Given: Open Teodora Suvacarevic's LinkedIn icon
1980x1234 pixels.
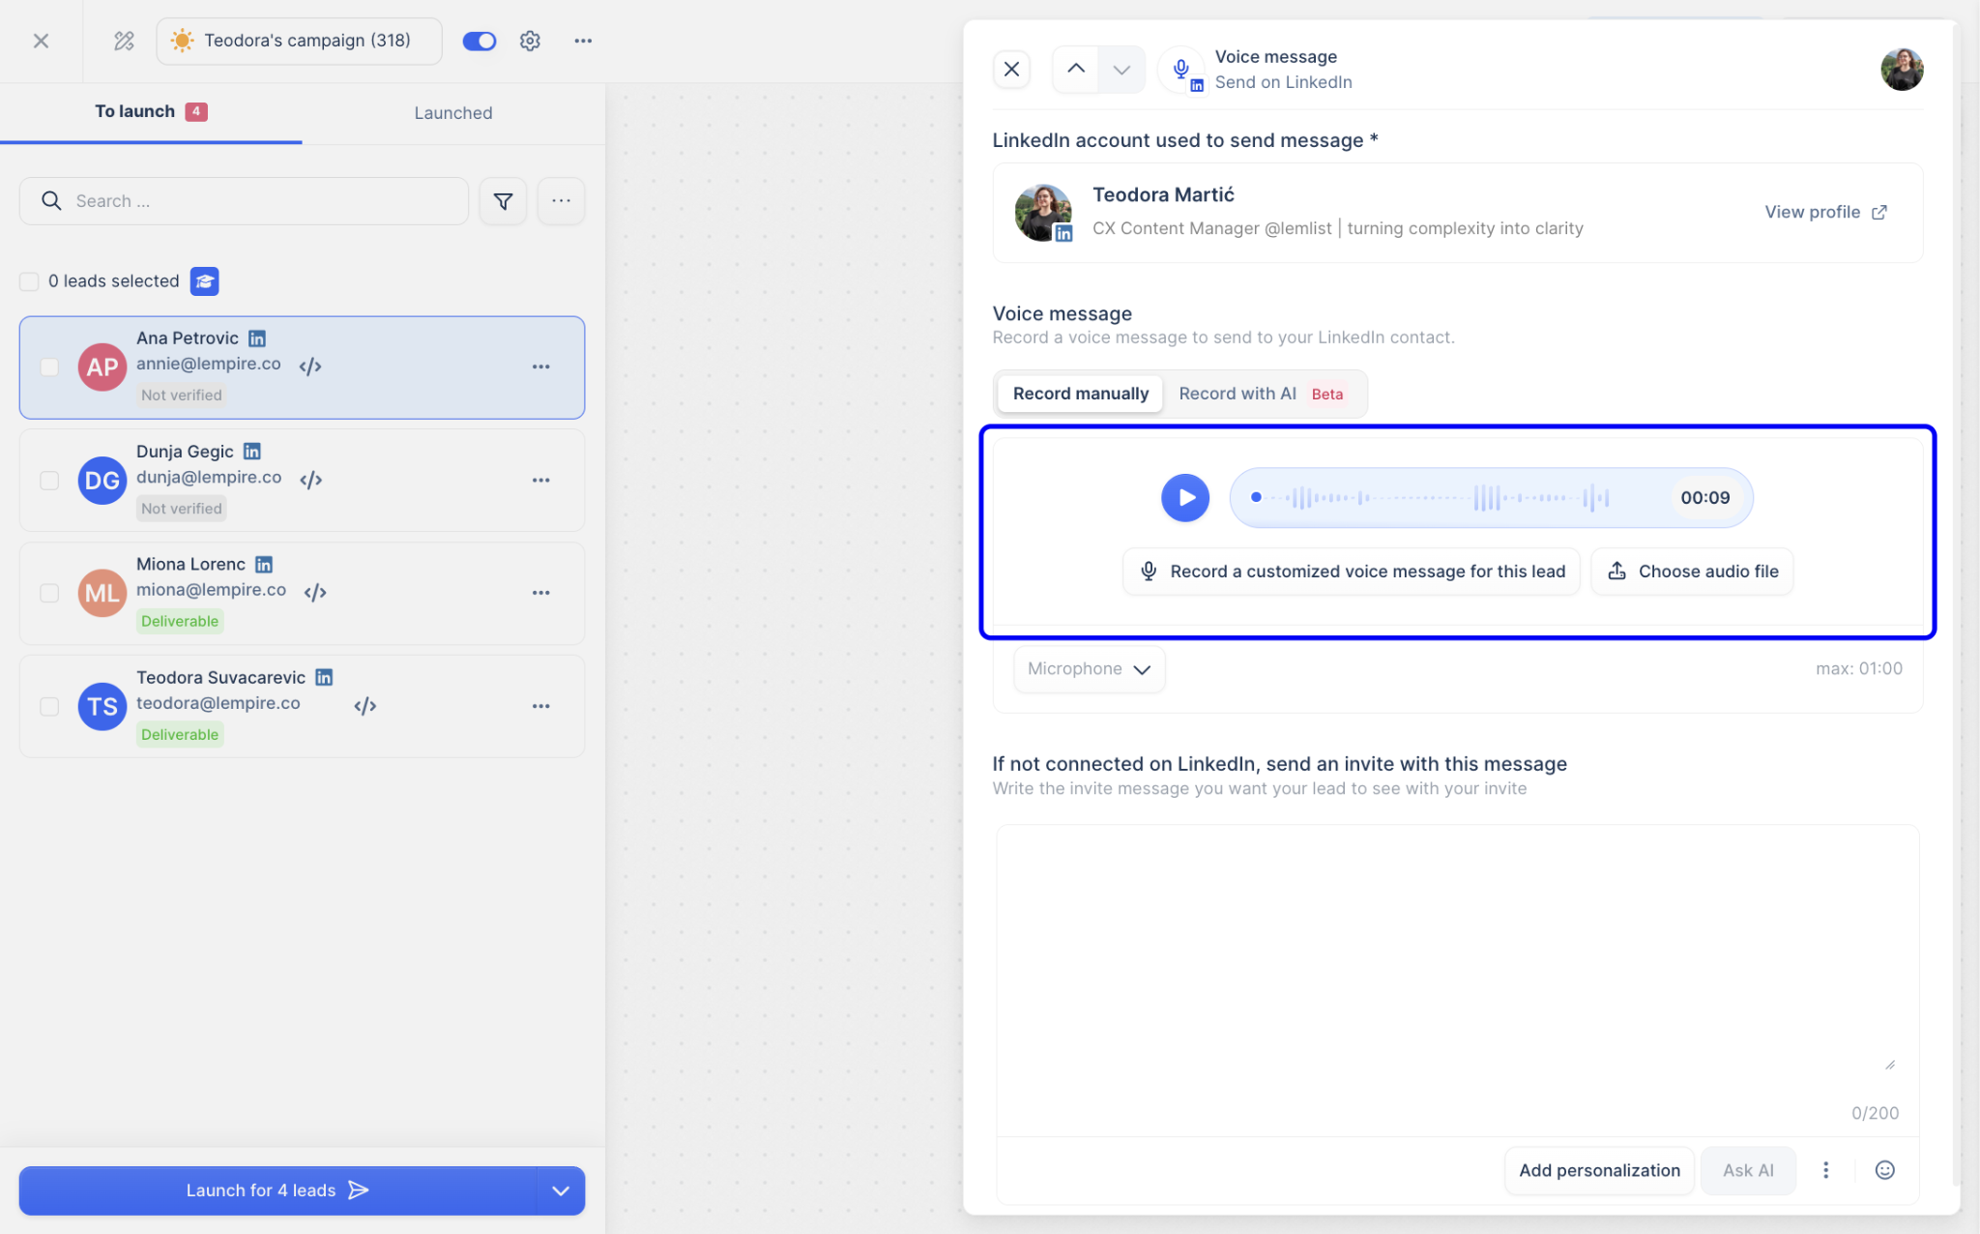Looking at the screenshot, I should (324, 677).
